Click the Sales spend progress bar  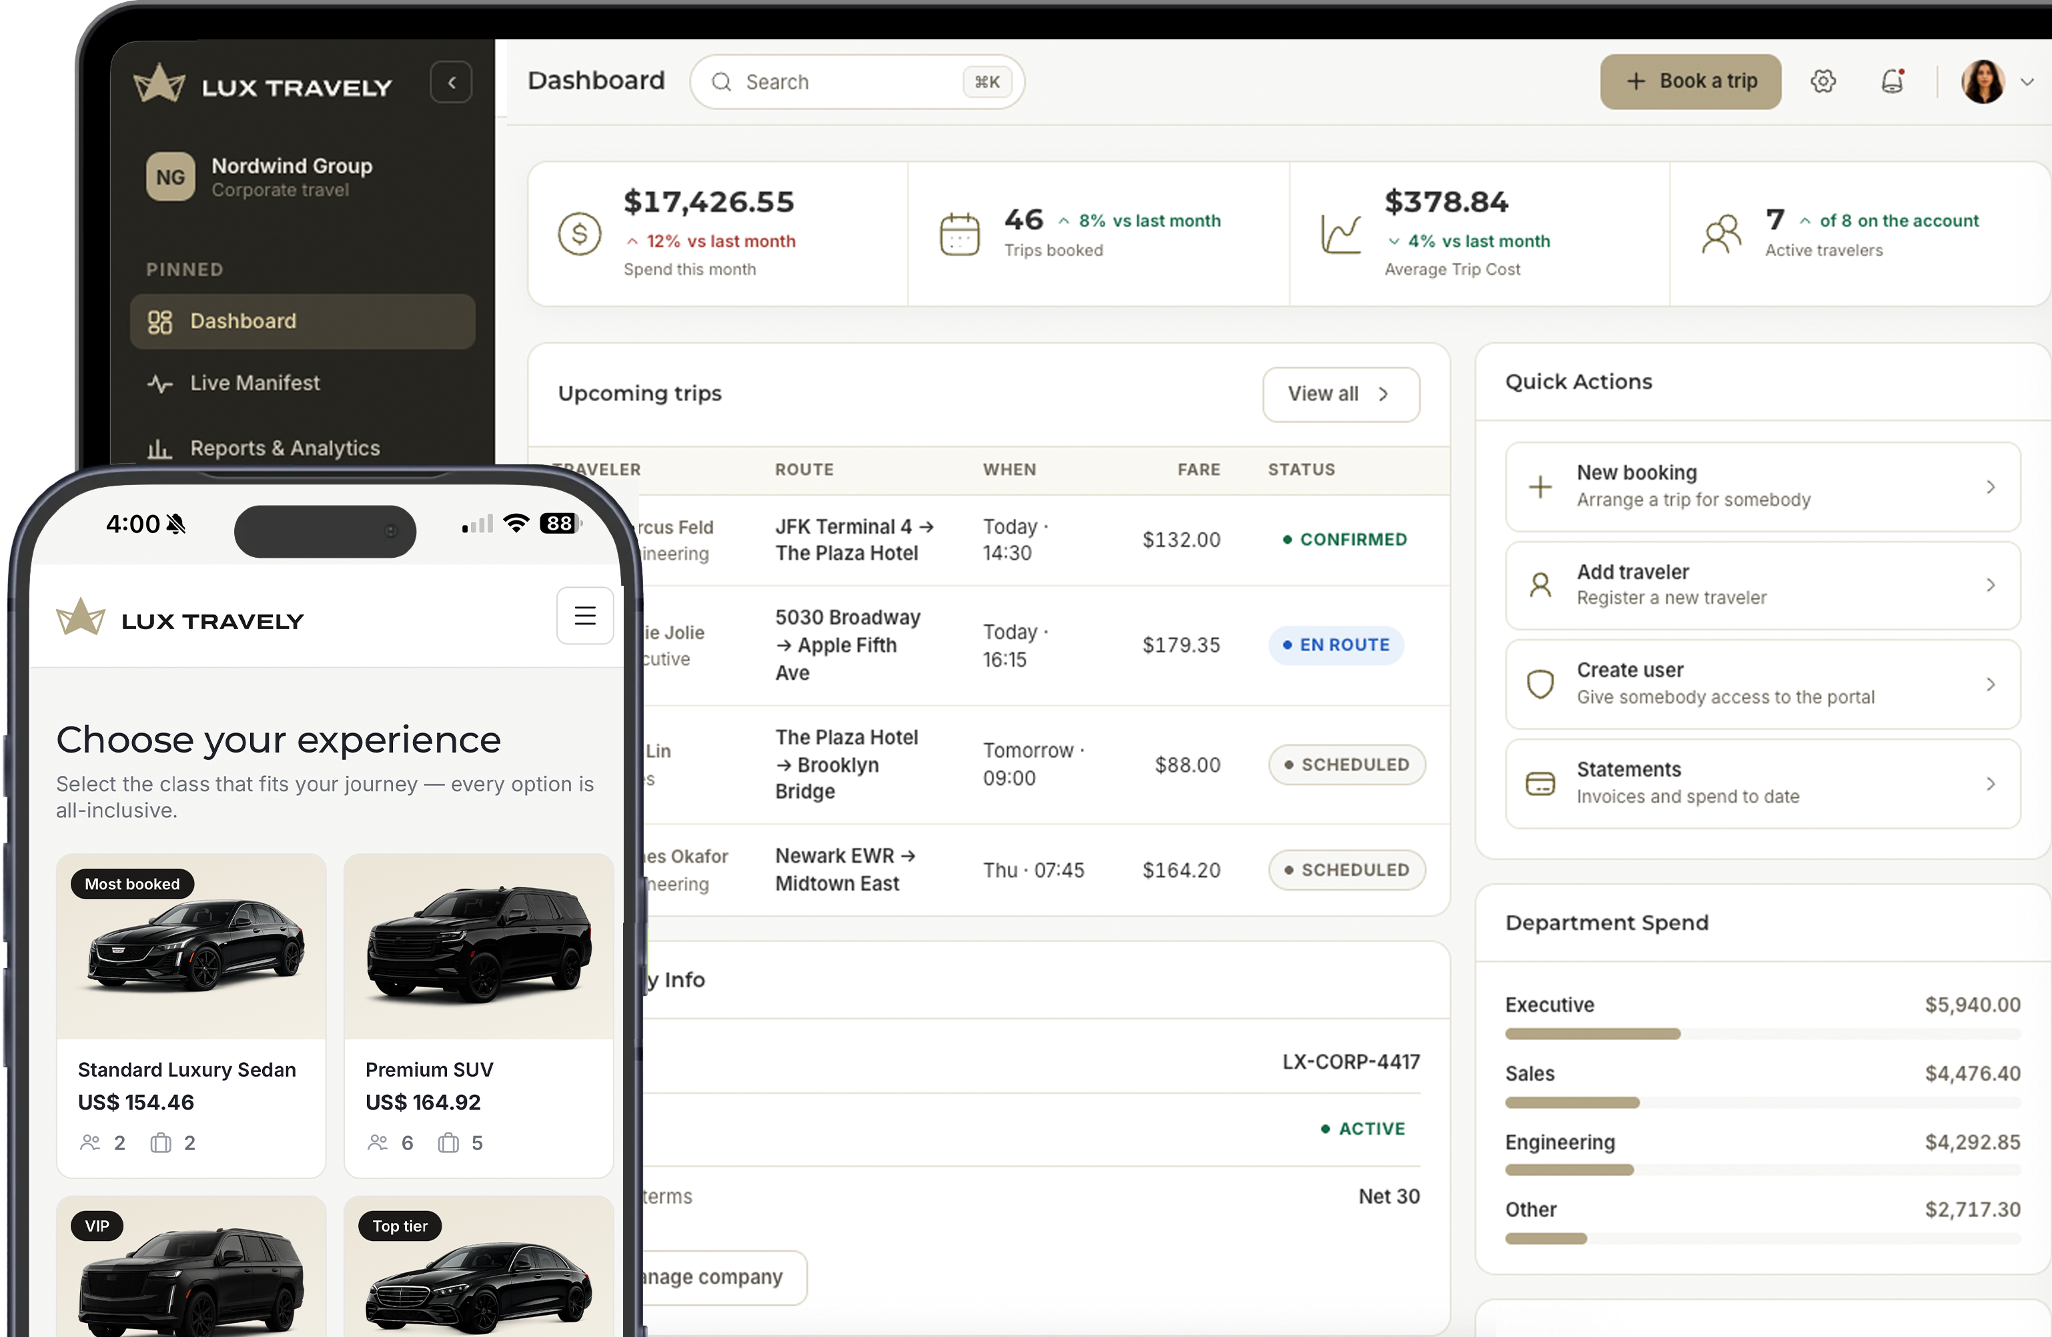(x=1762, y=1103)
